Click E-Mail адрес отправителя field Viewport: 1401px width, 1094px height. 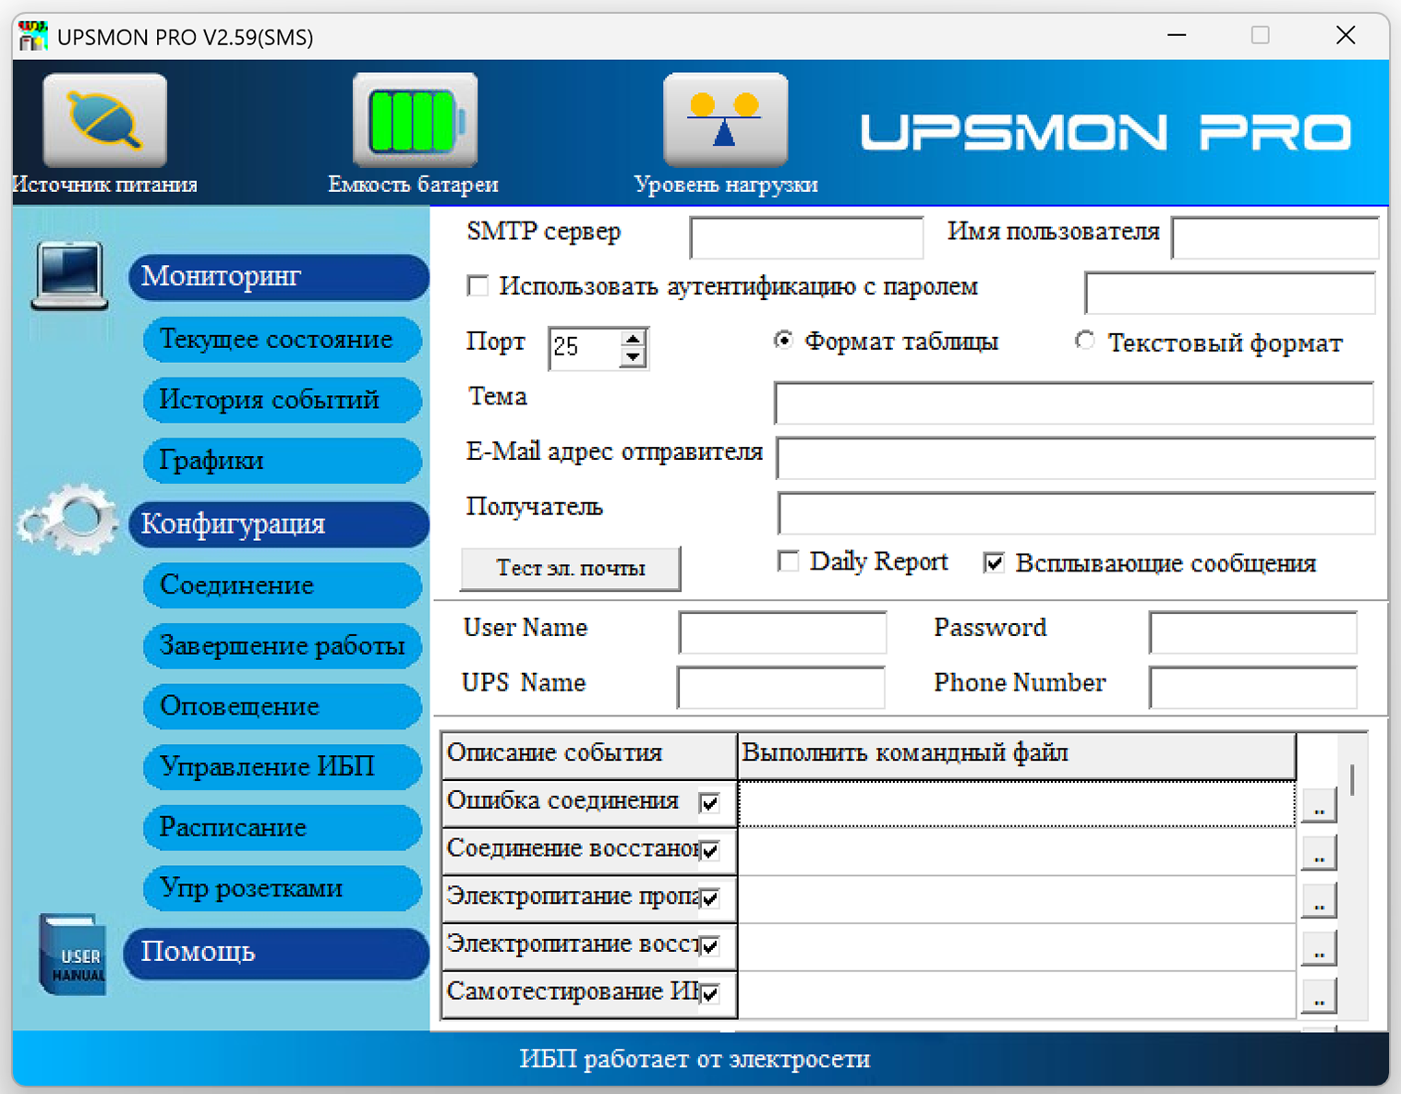pyautogui.click(x=1076, y=458)
